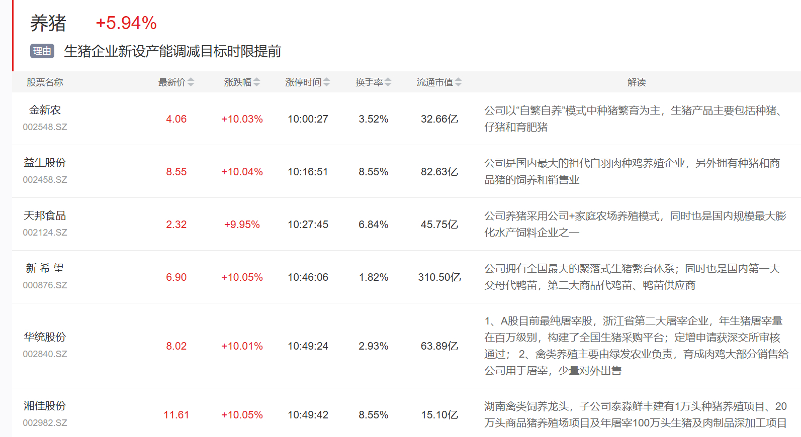
Task: Click the 解读 column header
Action: [x=637, y=82]
